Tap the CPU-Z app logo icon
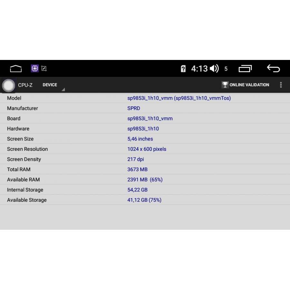The width and height of the screenshot is (290, 290). (x=8, y=85)
